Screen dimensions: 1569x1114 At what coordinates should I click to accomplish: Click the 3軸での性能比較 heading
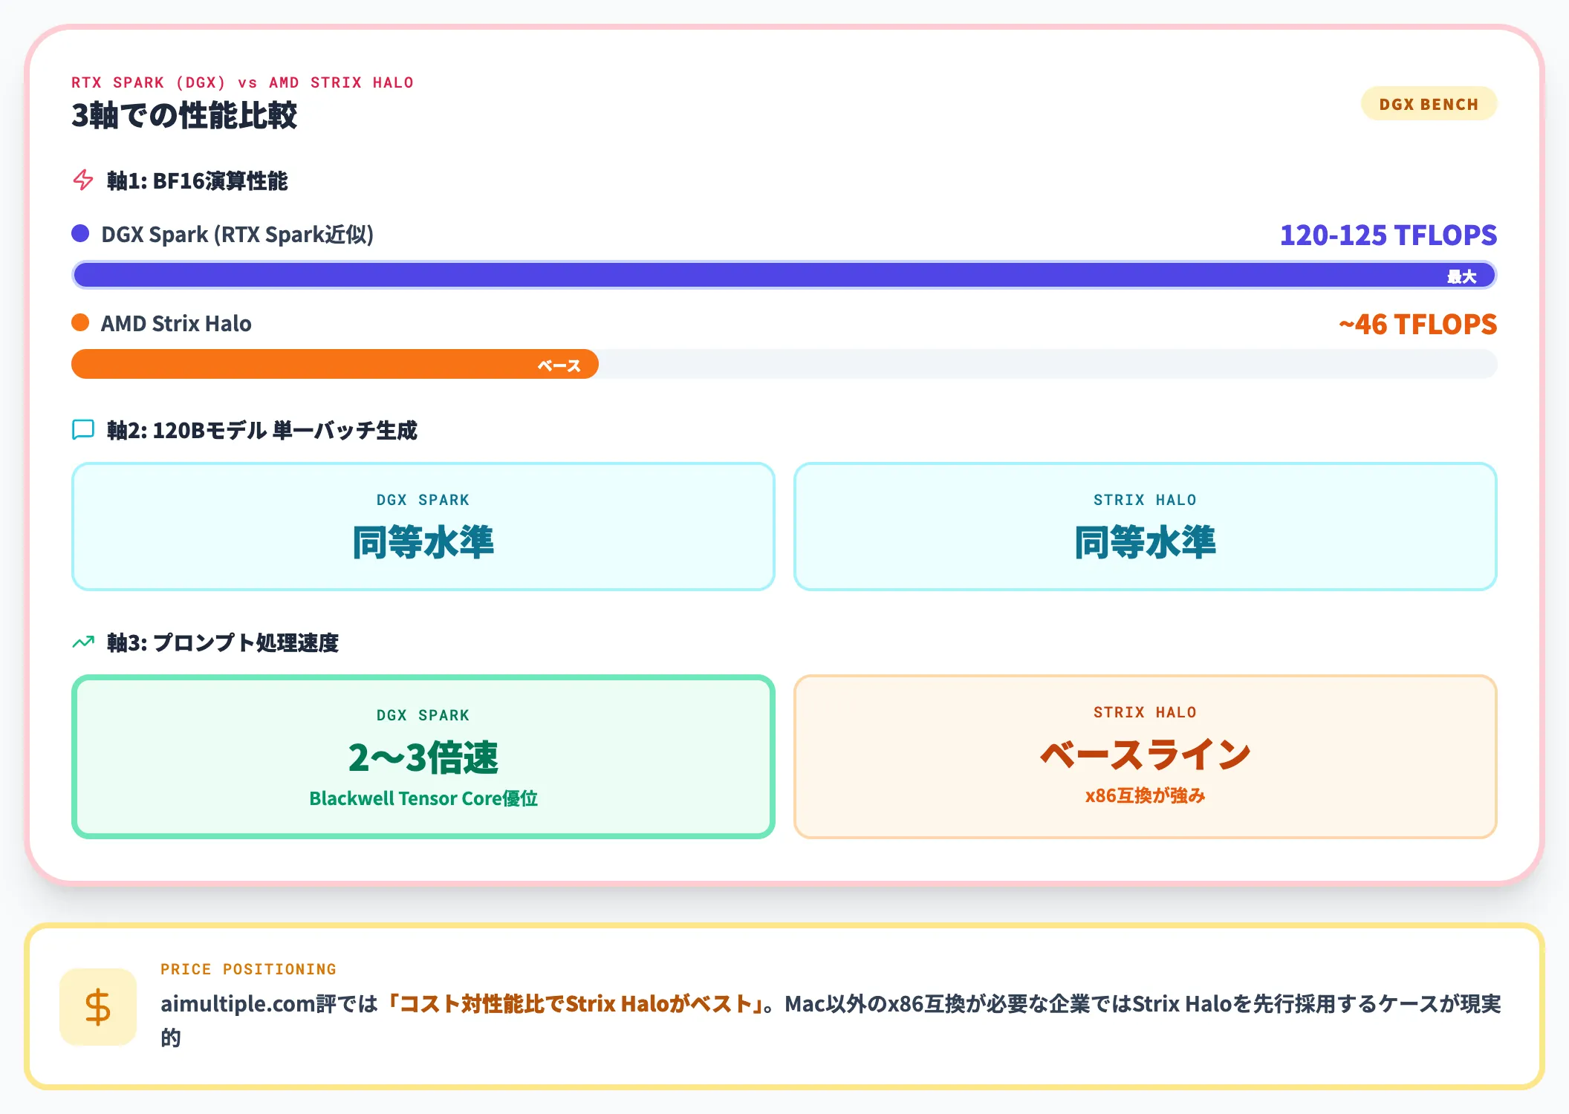point(184,116)
